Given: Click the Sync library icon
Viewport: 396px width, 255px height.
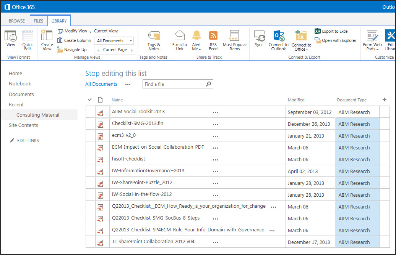Looking at the screenshot, I should point(259,37).
